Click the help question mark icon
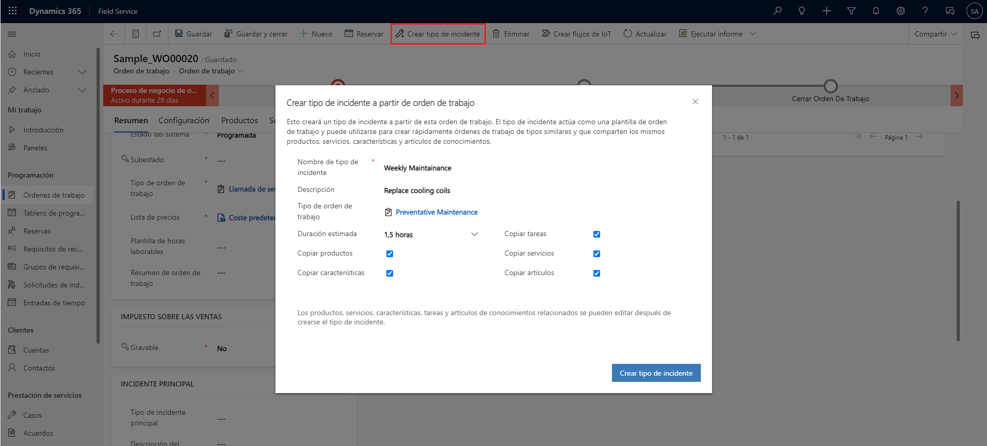This screenshot has height=446, width=987. point(925,11)
